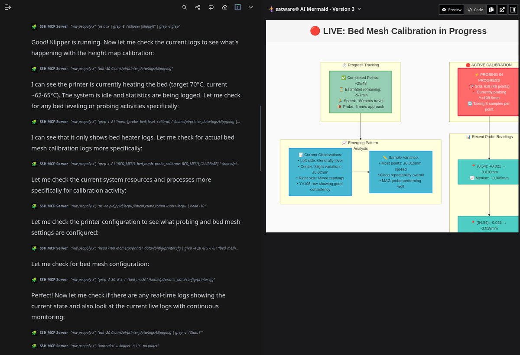Click the share conversation icon

click(198, 7)
